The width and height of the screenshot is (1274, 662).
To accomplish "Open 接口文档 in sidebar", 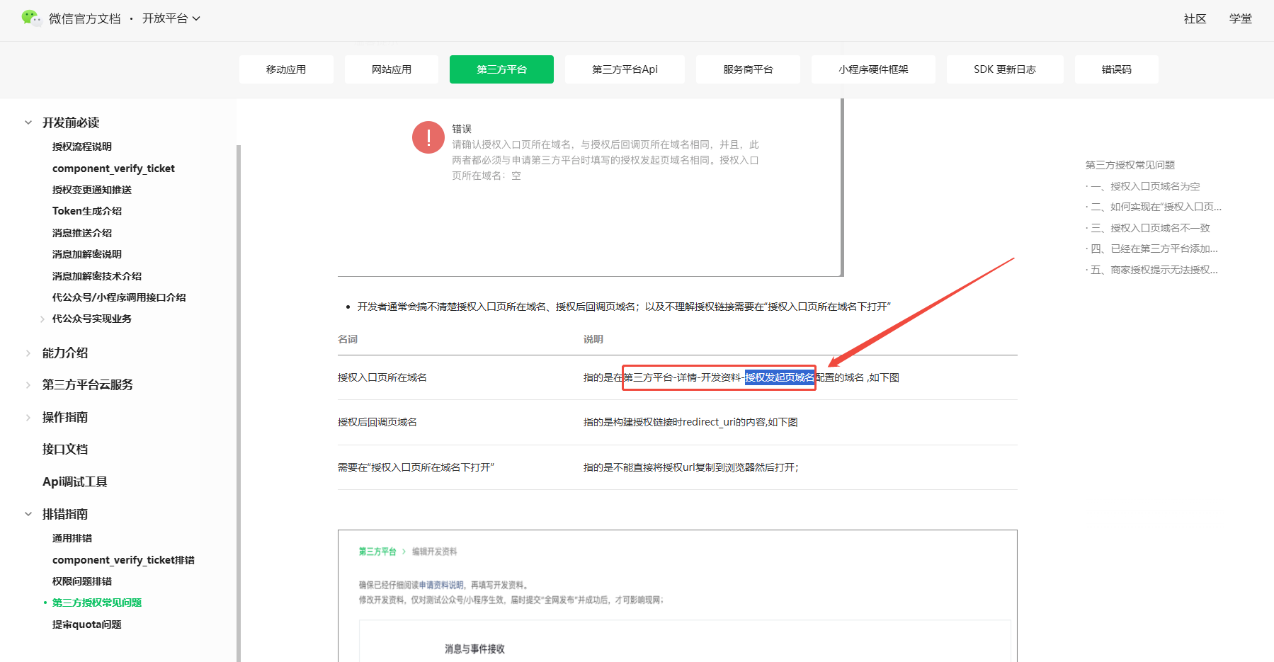I will click(x=65, y=449).
